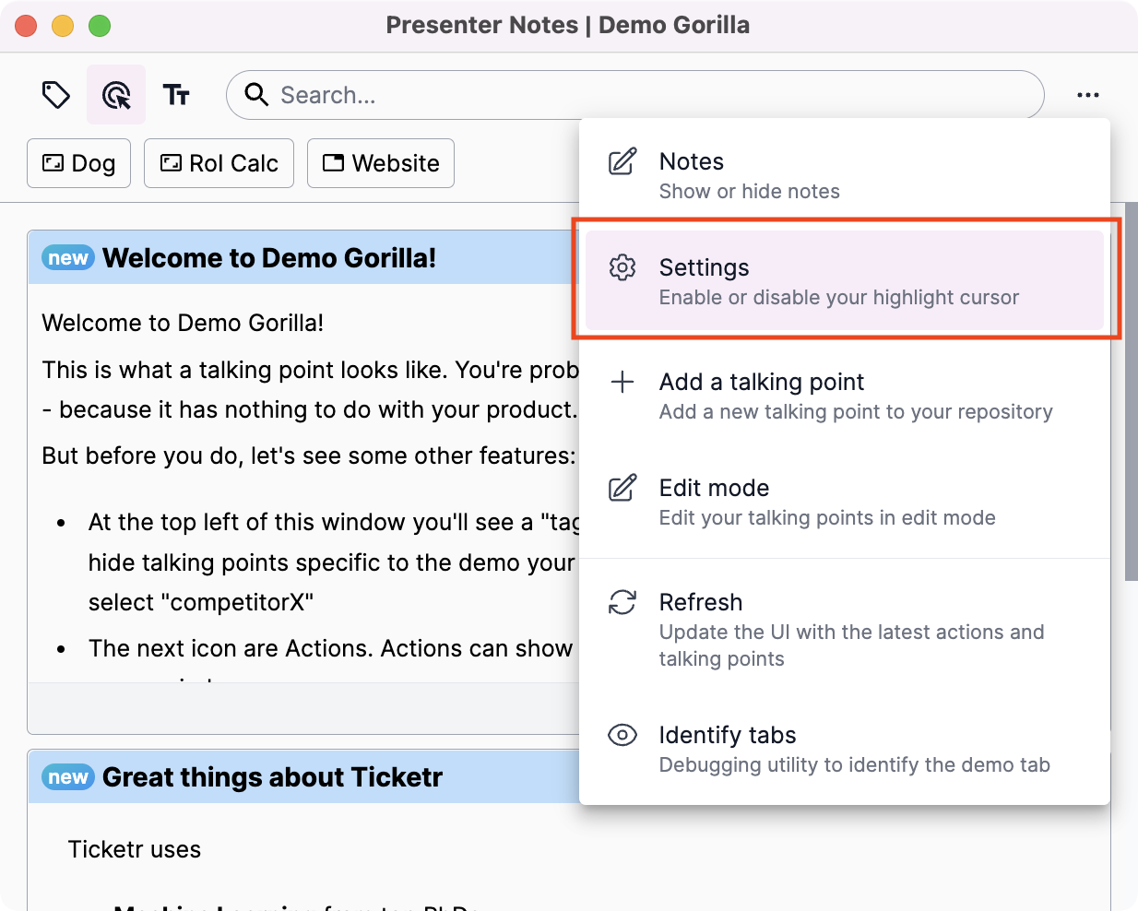Type in the Search field

coord(646,95)
